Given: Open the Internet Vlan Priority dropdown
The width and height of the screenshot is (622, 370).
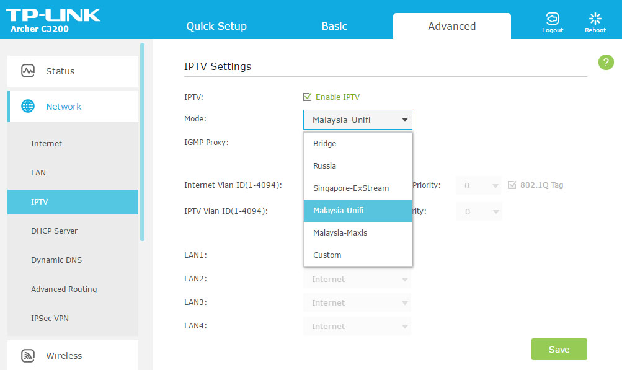Looking at the screenshot, I should pos(479,185).
